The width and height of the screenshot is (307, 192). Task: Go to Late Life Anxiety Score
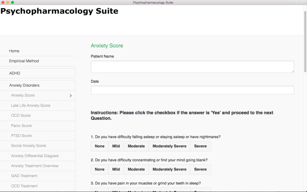31,106
